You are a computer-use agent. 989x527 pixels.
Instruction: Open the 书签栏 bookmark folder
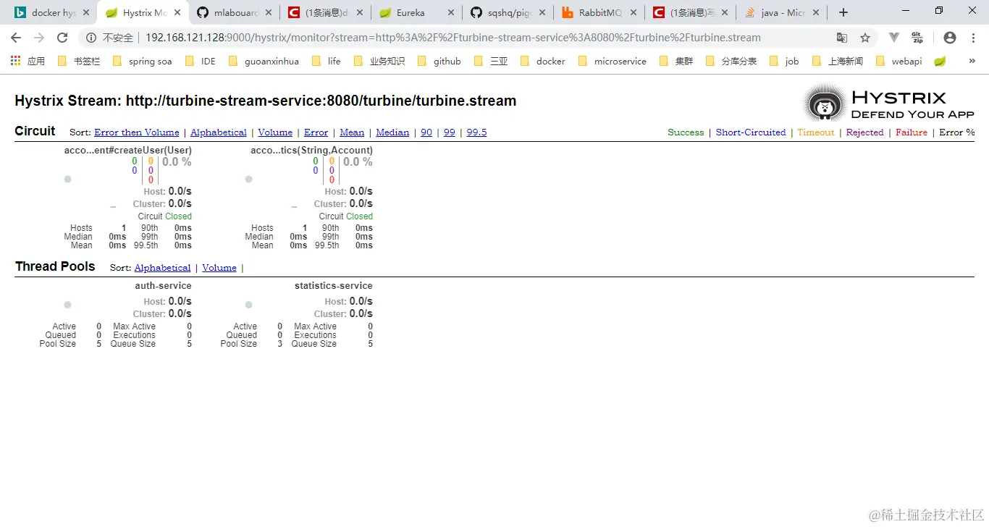(x=78, y=61)
